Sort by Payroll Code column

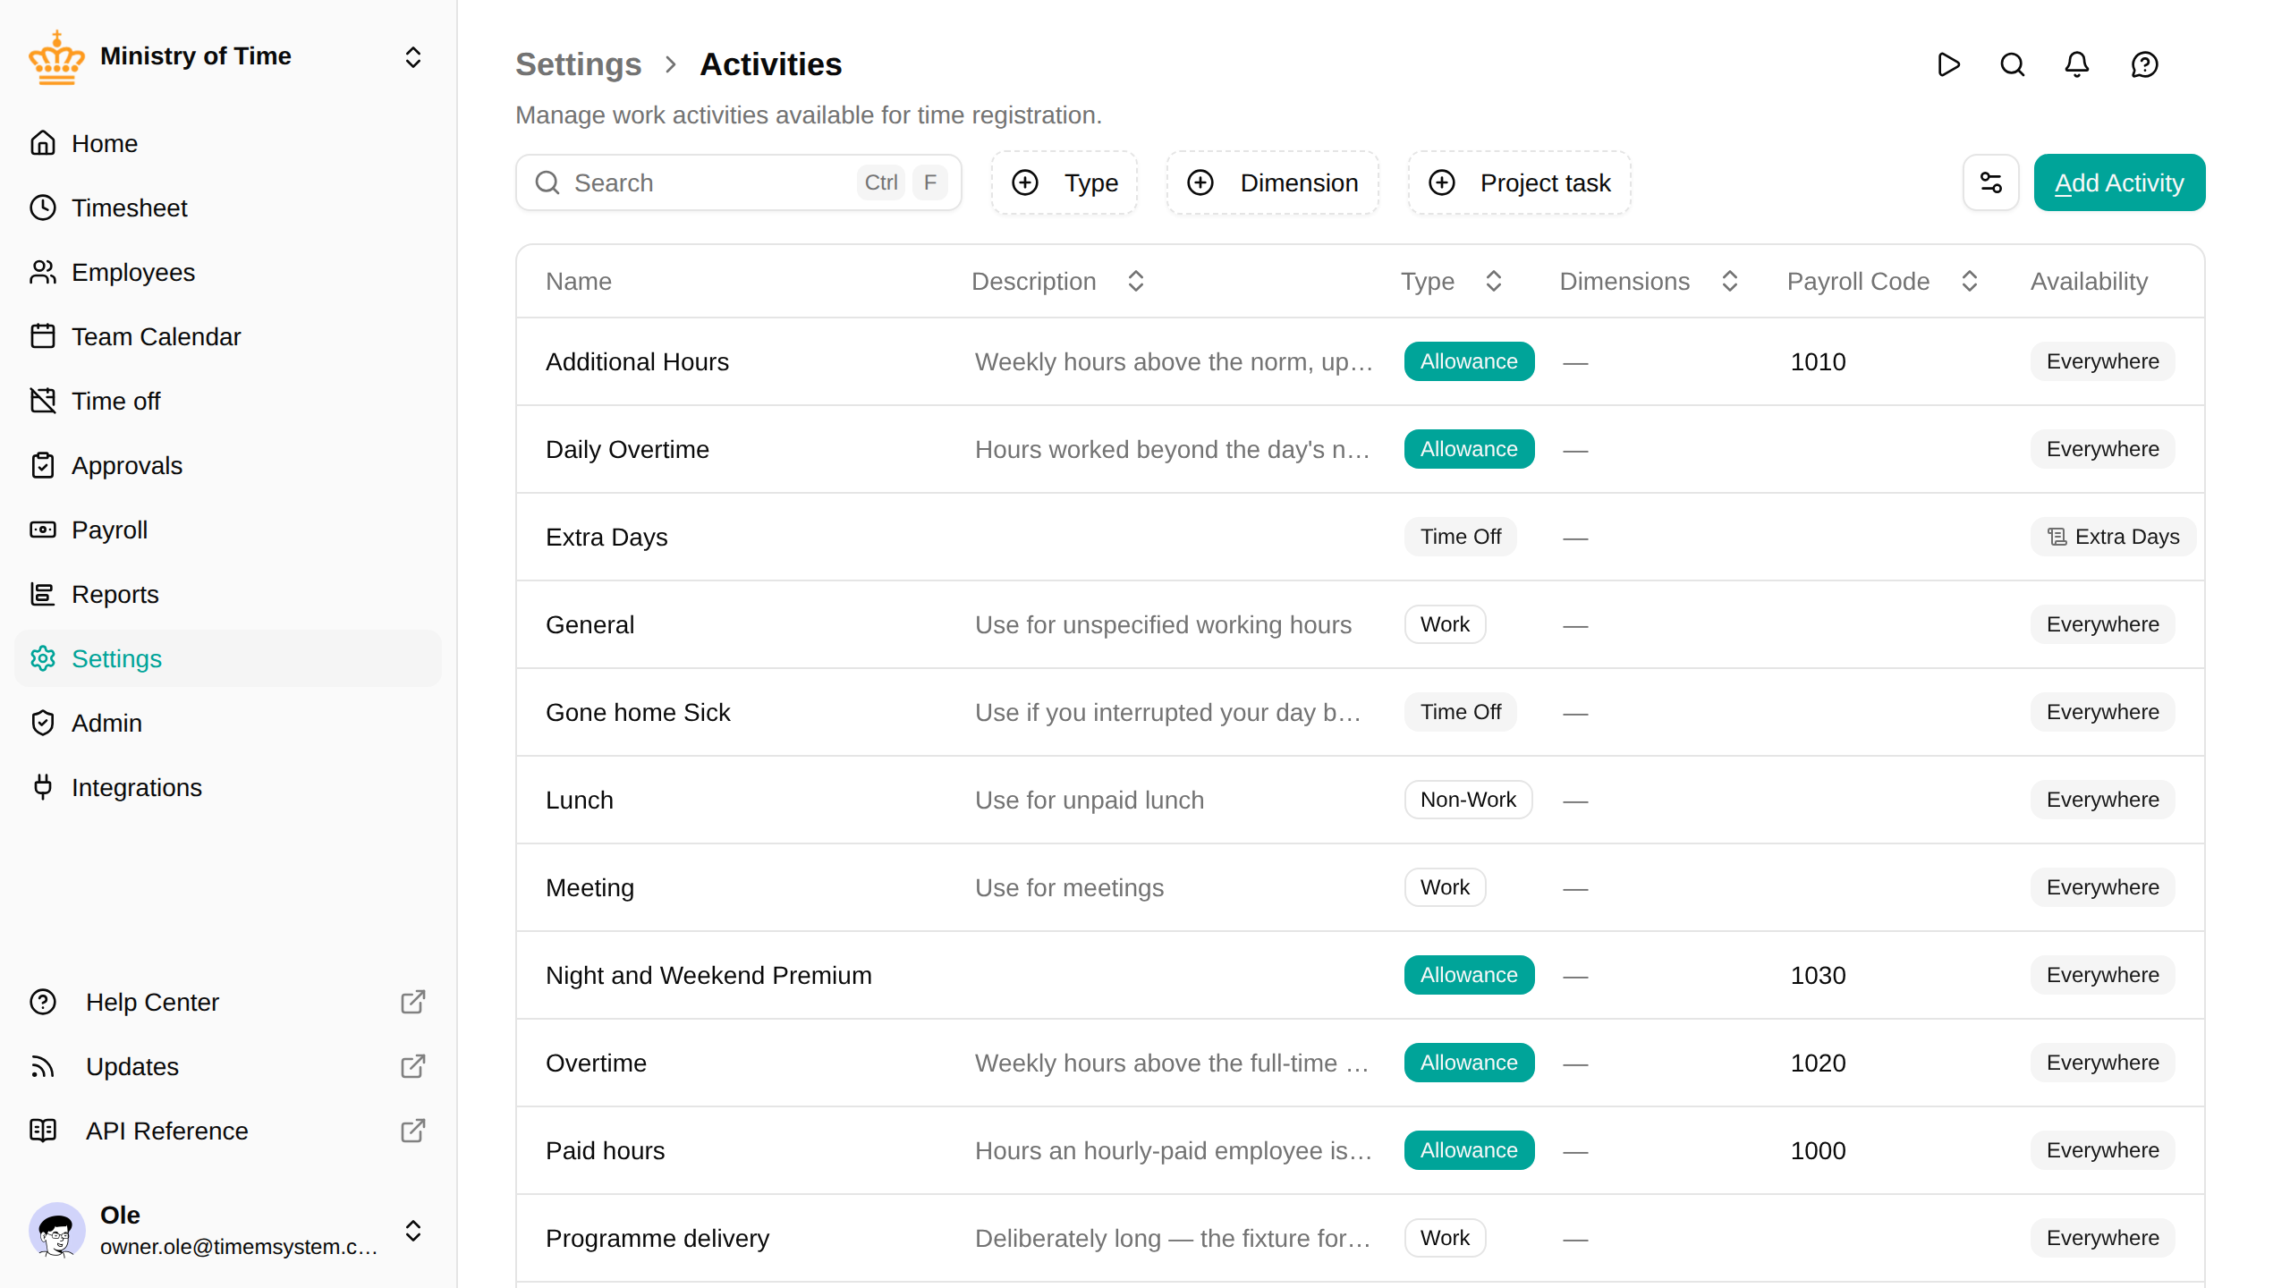(x=1882, y=281)
